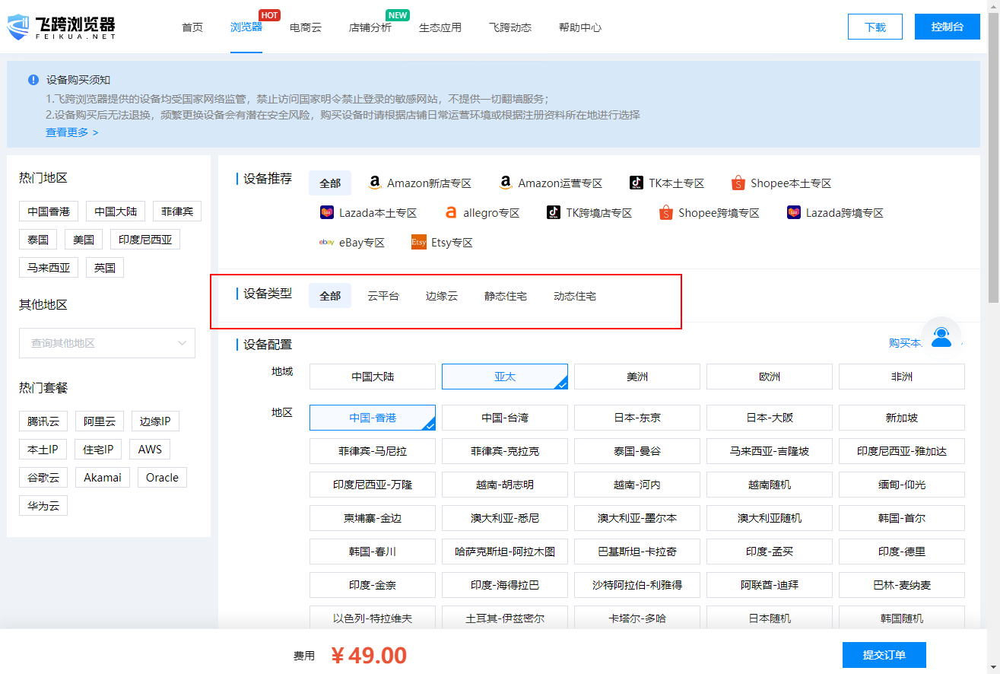The width and height of the screenshot is (1000, 674).
Task: Open 帮助中心 nav tab
Action: pos(580,27)
